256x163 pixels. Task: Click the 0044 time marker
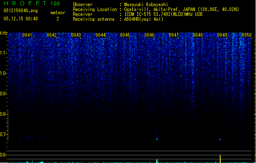(101, 35)
